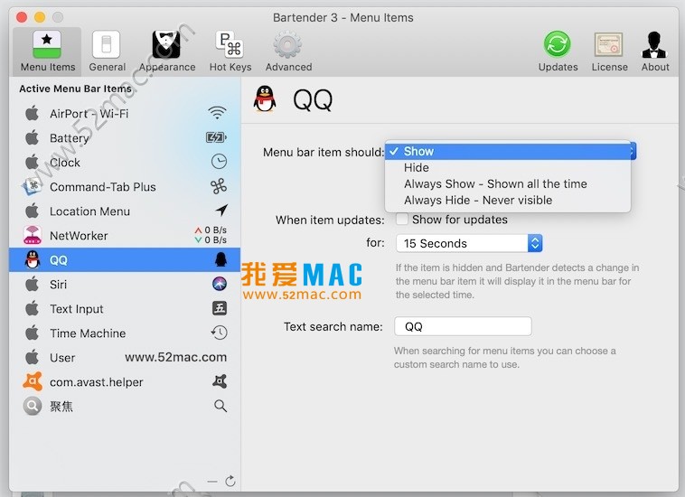Open the Menu Items star icon
The height and width of the screenshot is (497, 685).
point(47,44)
